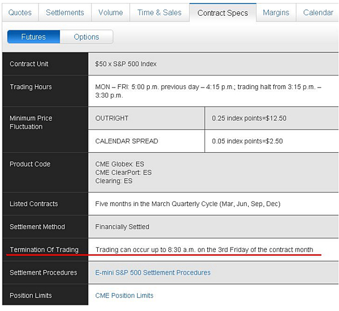Screen dimensions: 339x311
Task: Click the Trading Hours row label
Action: 31,87
